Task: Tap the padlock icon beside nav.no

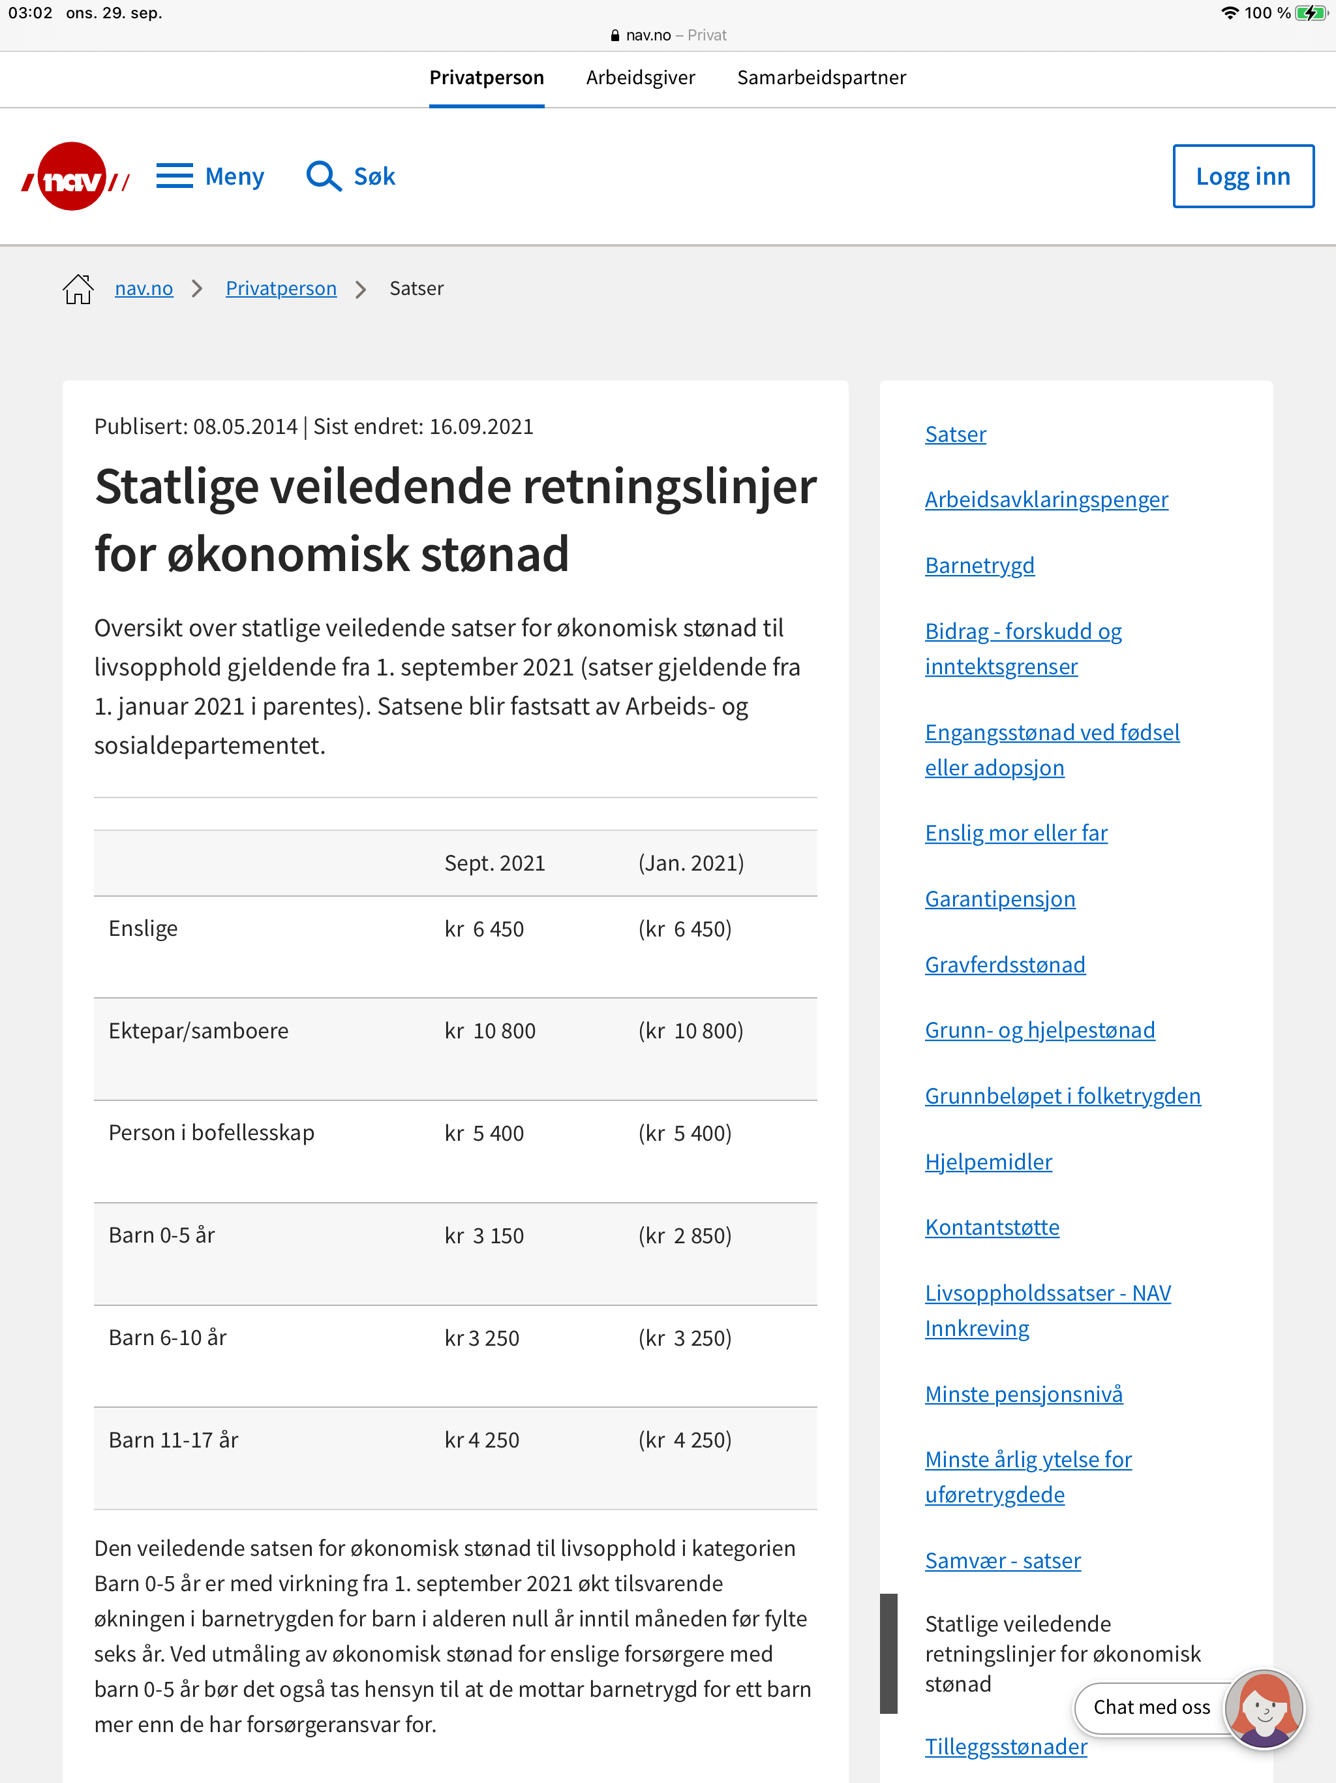Action: [615, 35]
